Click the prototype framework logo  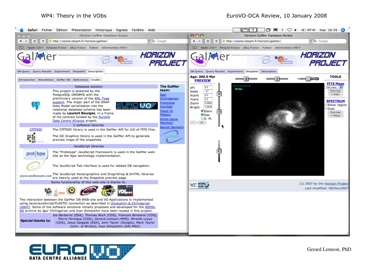(x=36, y=153)
